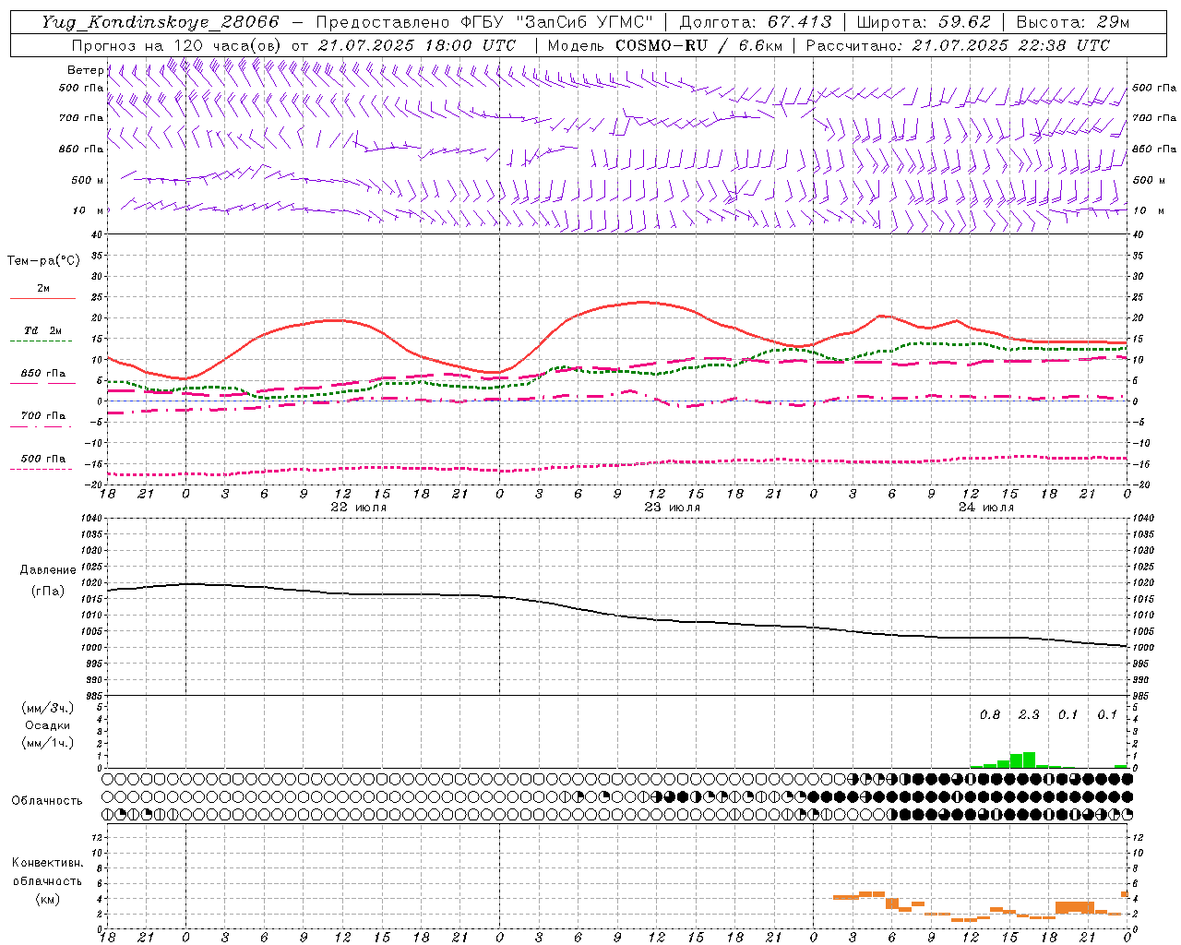Click the 700 гПа temperature legend entry

click(x=43, y=416)
